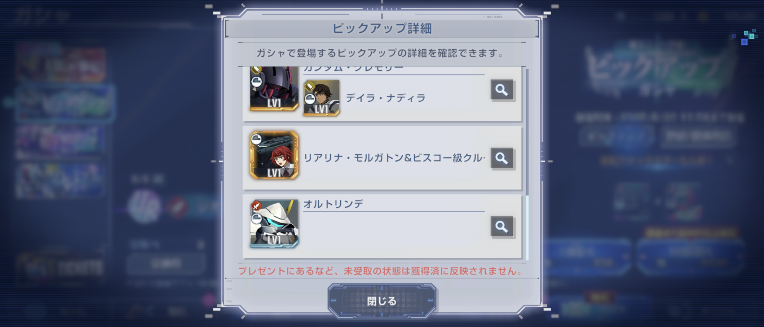
Task: Select the red-haired リアリナ・モルガトン portrait
Action: 274,155
